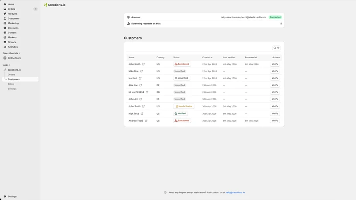Image resolution: width=356 pixels, height=200 pixels.
Task: Open external link icon next to Alex Joe
Action: pyautogui.click(x=141, y=85)
